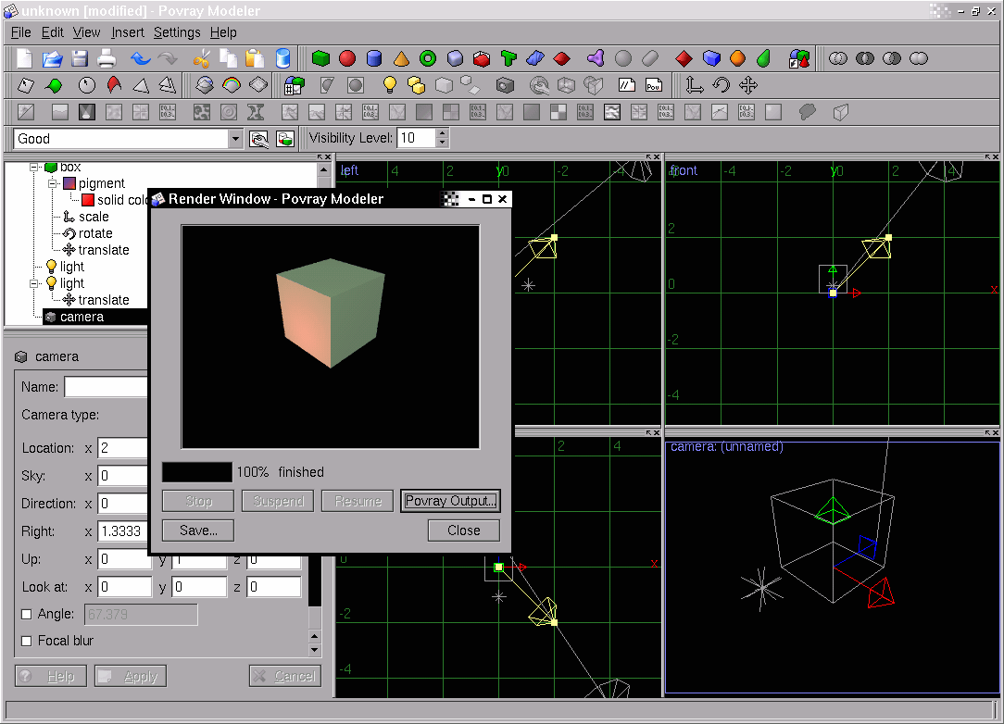Screen dimensions: 1004x724
Task: Open the Help menu
Action: click(223, 32)
